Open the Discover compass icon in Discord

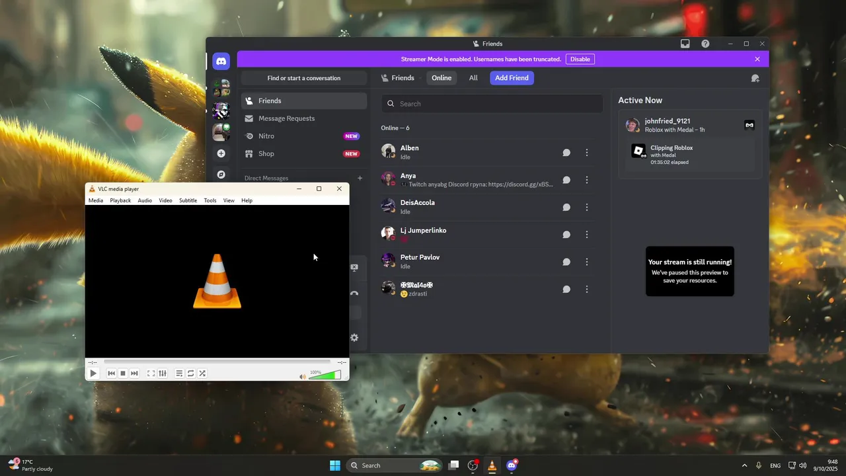tap(221, 175)
